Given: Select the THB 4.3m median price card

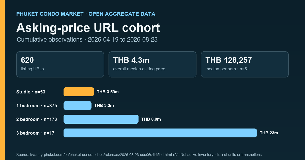Looking at the screenshot, I should 152,64.
